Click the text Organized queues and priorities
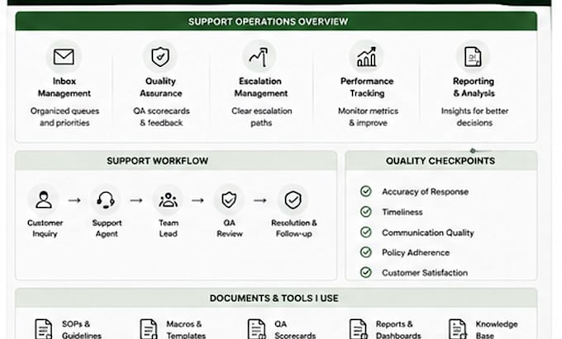The width and height of the screenshot is (562, 339). (64, 117)
